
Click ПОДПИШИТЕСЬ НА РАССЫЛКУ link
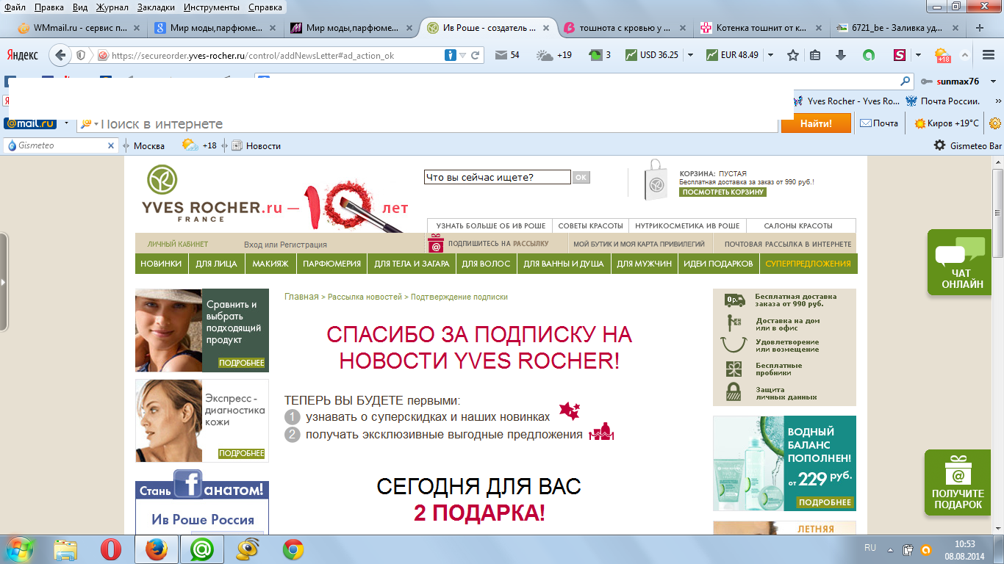498,244
